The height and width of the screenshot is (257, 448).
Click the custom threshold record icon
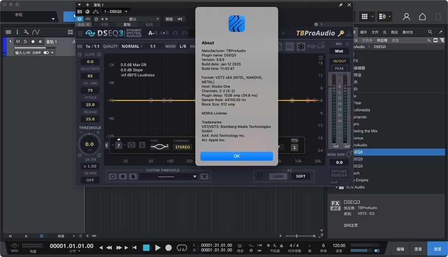coord(123,177)
